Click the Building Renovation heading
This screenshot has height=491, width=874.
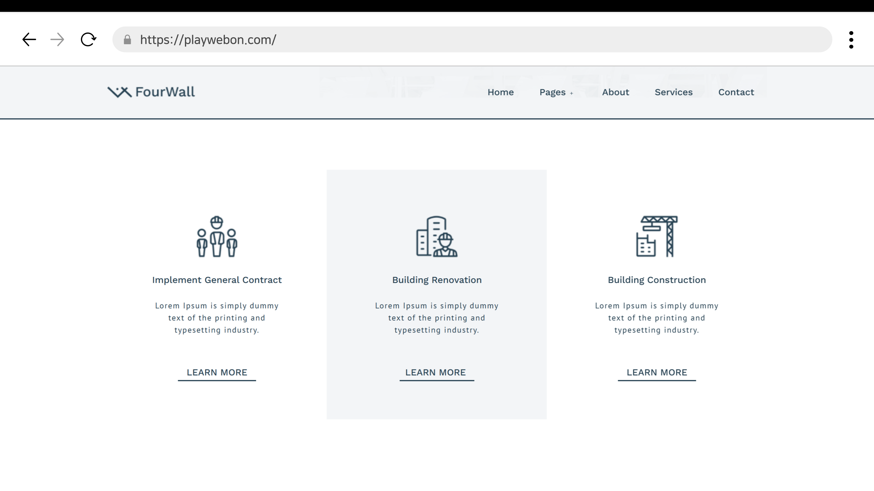[437, 280]
